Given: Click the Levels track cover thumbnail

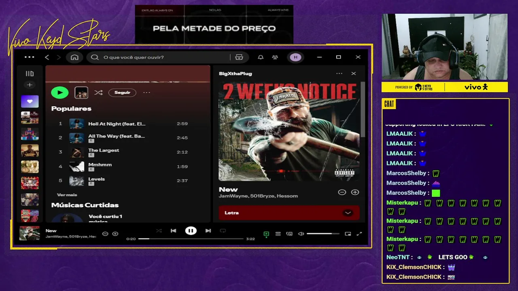Looking at the screenshot, I should (76, 181).
